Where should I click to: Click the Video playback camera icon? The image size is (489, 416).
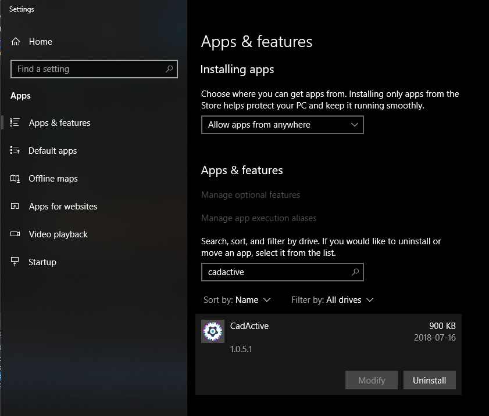pos(15,234)
